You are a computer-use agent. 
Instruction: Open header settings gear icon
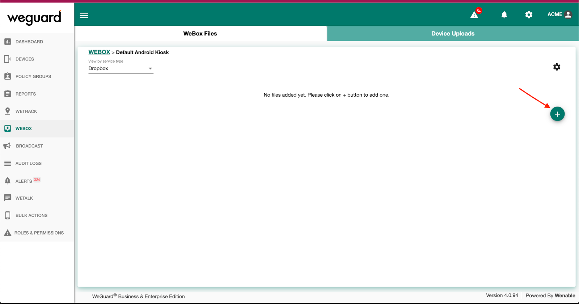coord(529,15)
